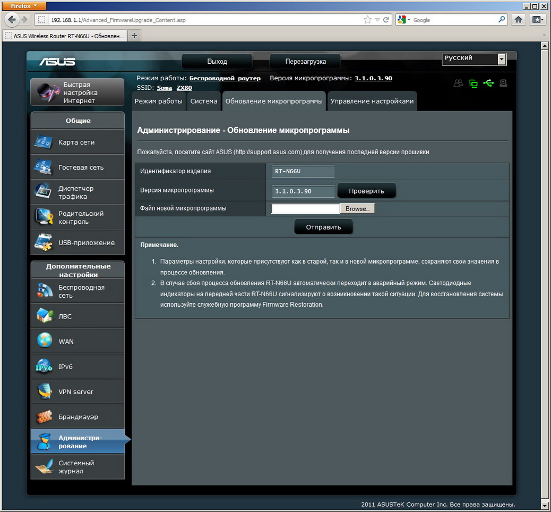
Task: Open a new browser tab with plus button
Action: (x=134, y=36)
